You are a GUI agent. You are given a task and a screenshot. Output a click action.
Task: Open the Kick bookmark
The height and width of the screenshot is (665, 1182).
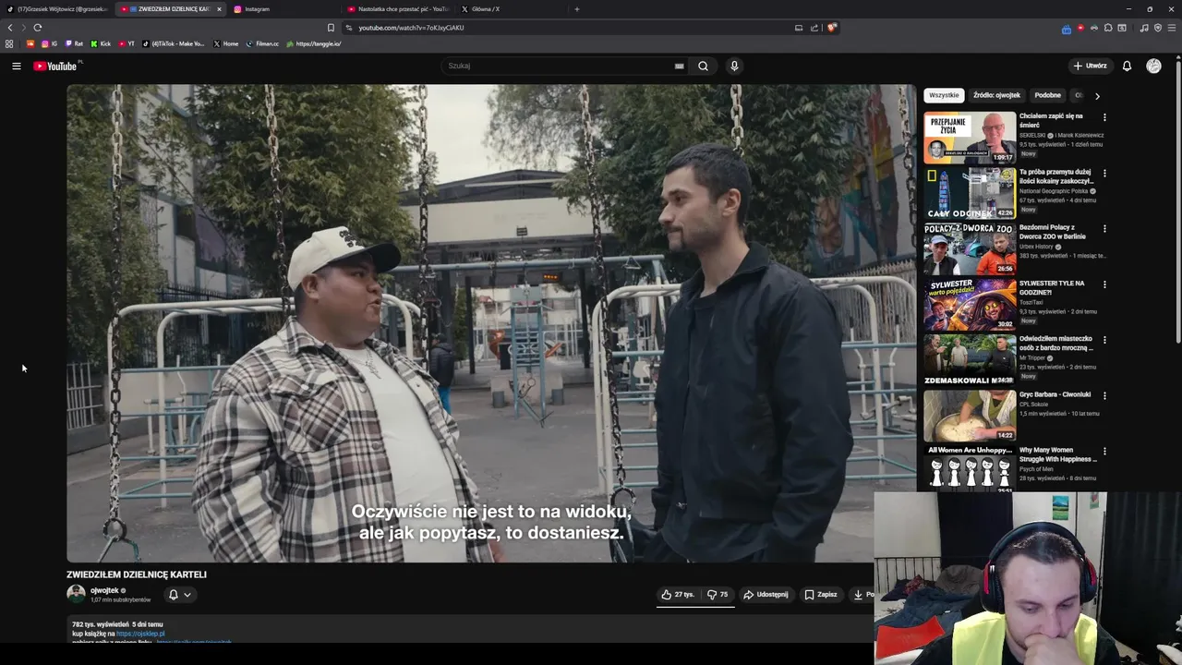101,43
